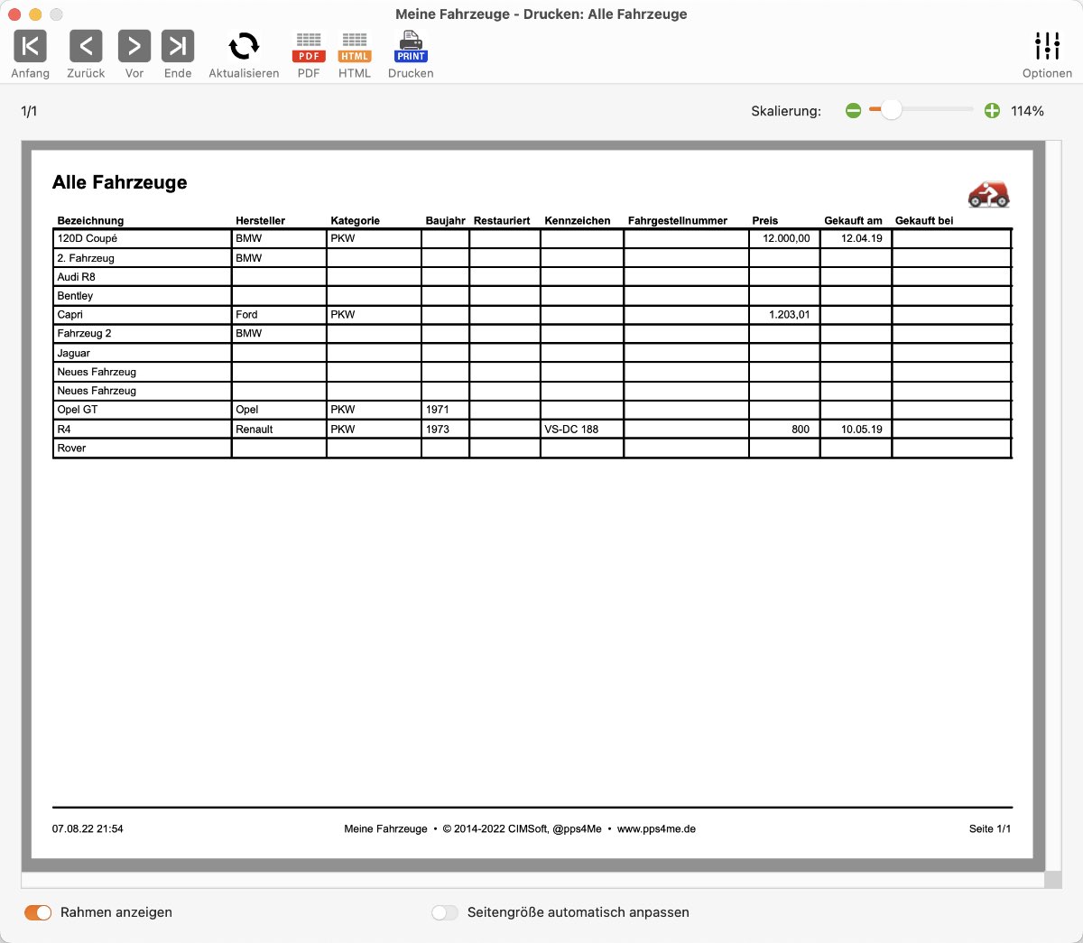The height and width of the screenshot is (943, 1083).
Task: Click the Bezeichnung column header
Action: click(90, 220)
